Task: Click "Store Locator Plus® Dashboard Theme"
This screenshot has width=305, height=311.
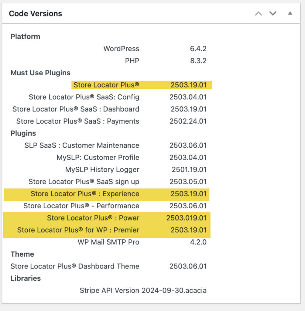Action: 75,266
